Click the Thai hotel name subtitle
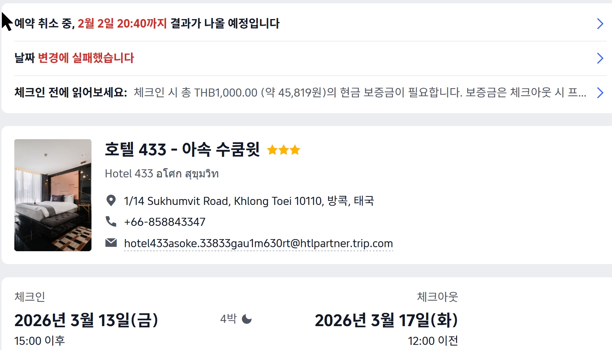 pyautogui.click(x=162, y=173)
